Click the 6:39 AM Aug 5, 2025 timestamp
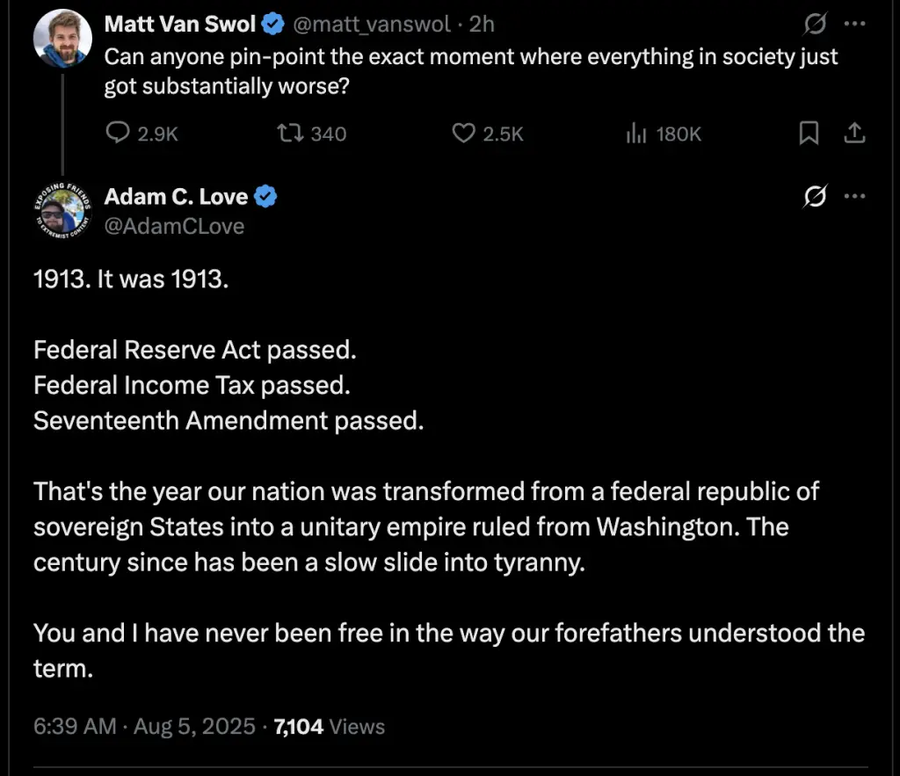900x776 pixels. coord(144,726)
